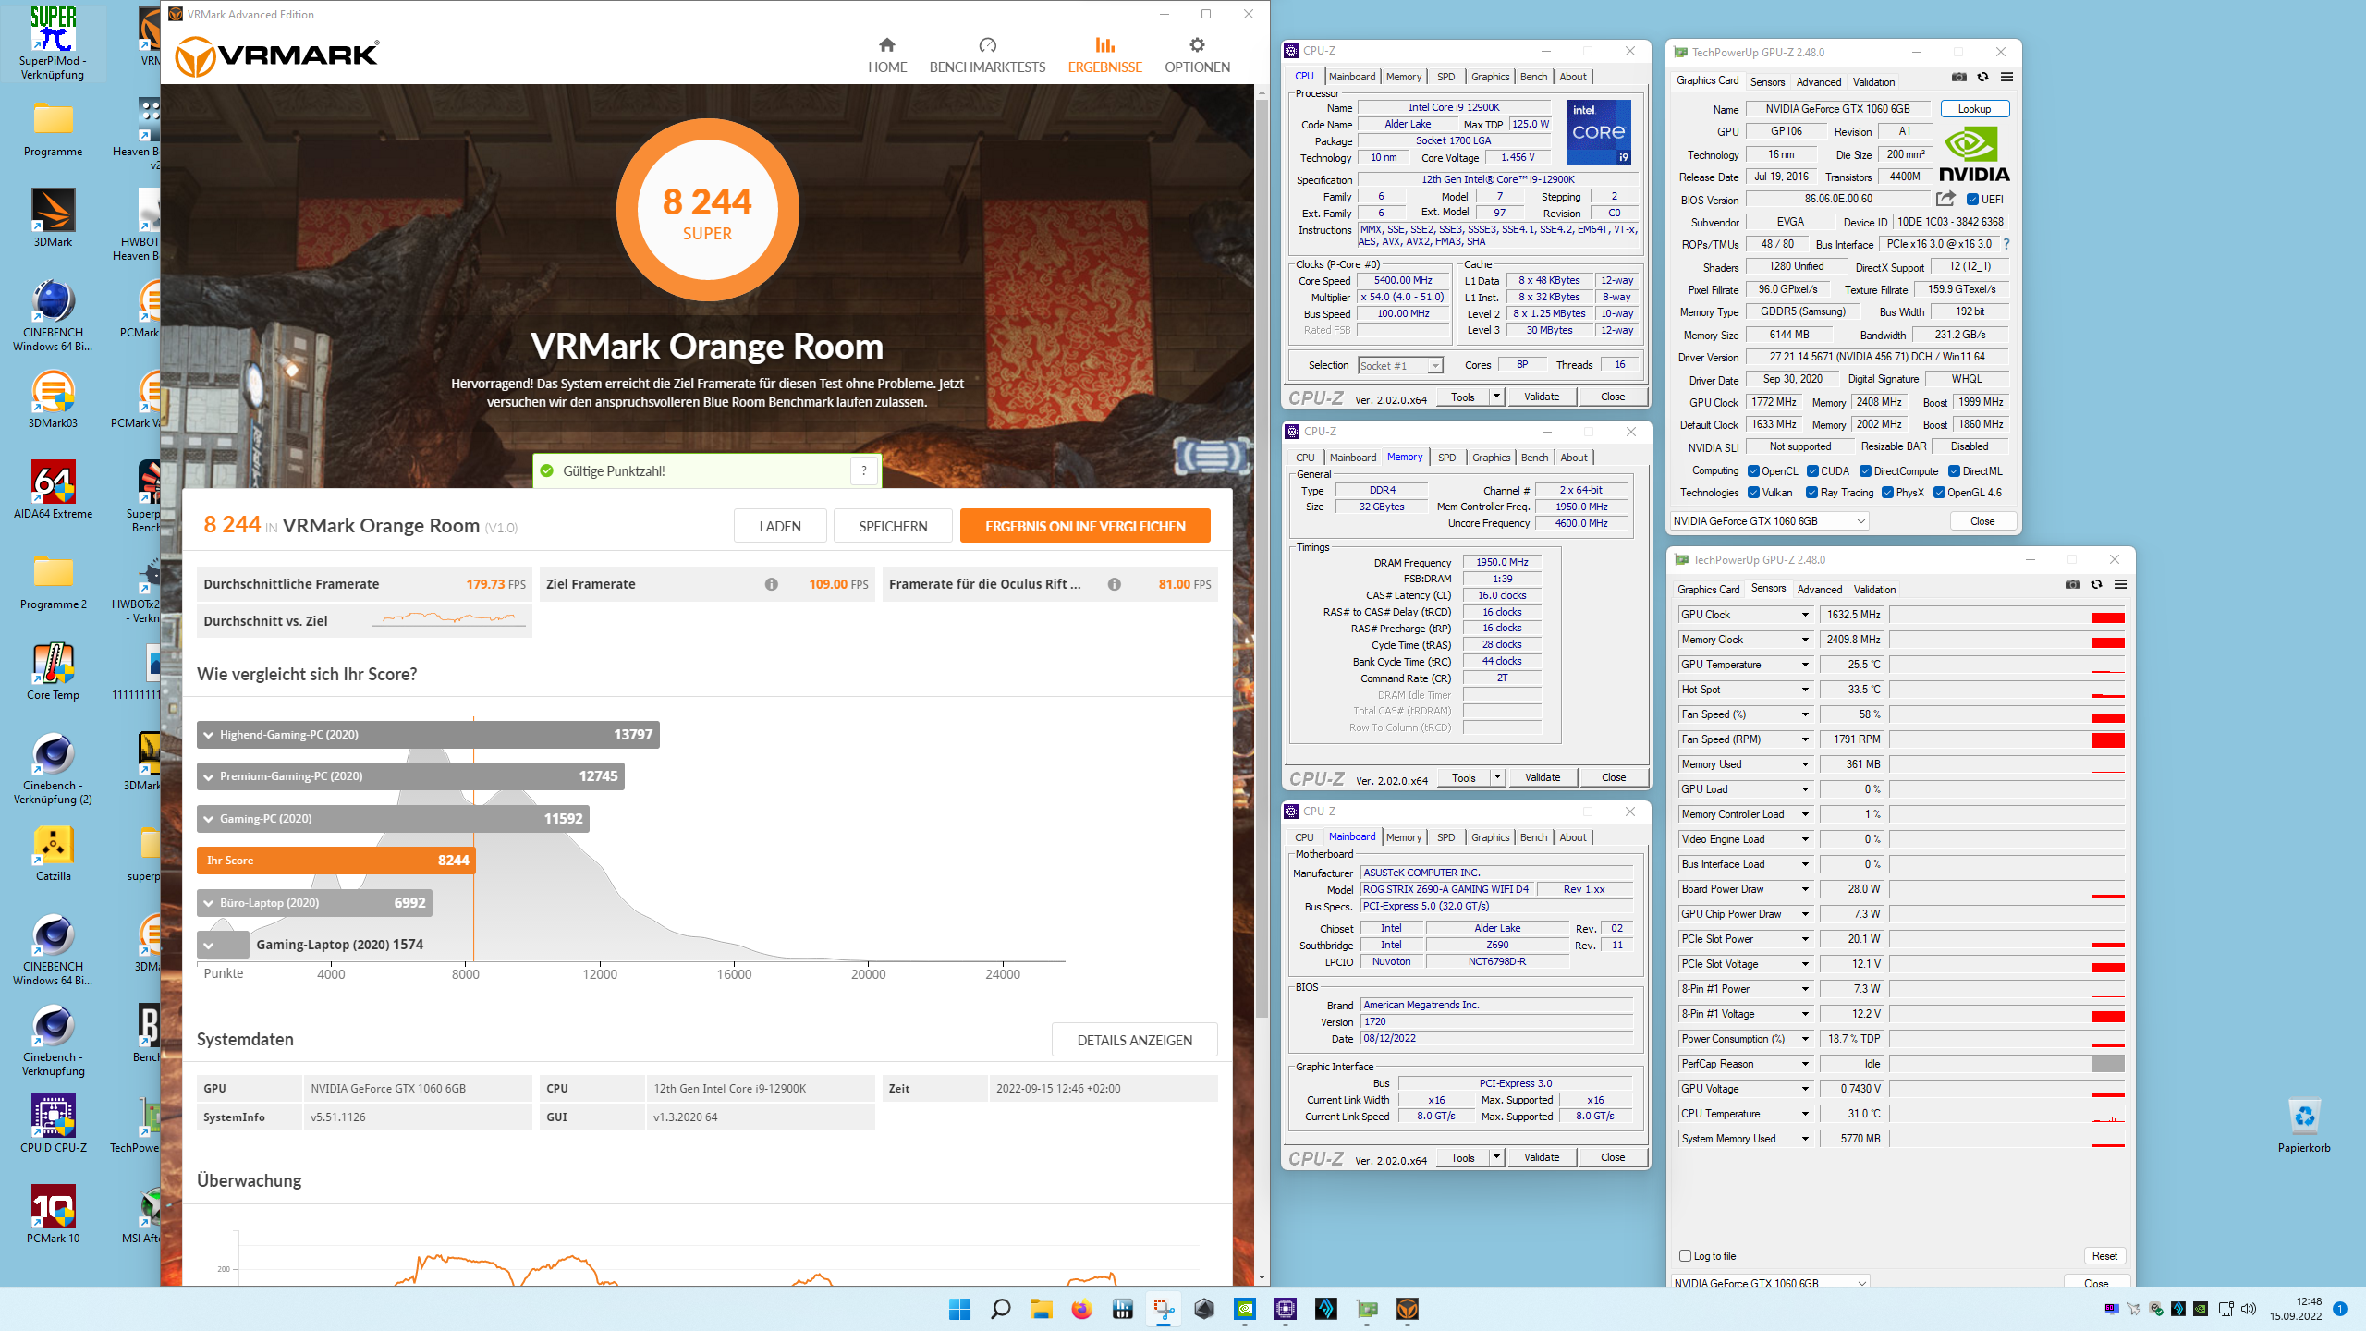Click ERGEBNIS ONLINE VERGLEICHEN
Viewport: 2366px width, 1331px height.
pos(1085,526)
